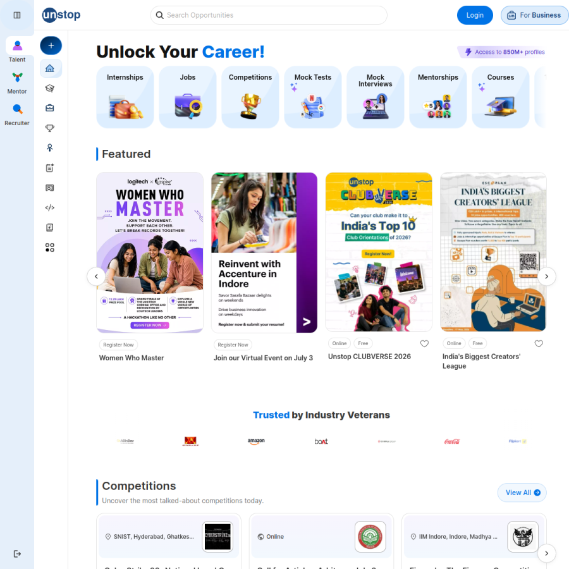Click the Online tag under Creators' League
Image resolution: width=569 pixels, height=569 pixels.
[454, 343]
